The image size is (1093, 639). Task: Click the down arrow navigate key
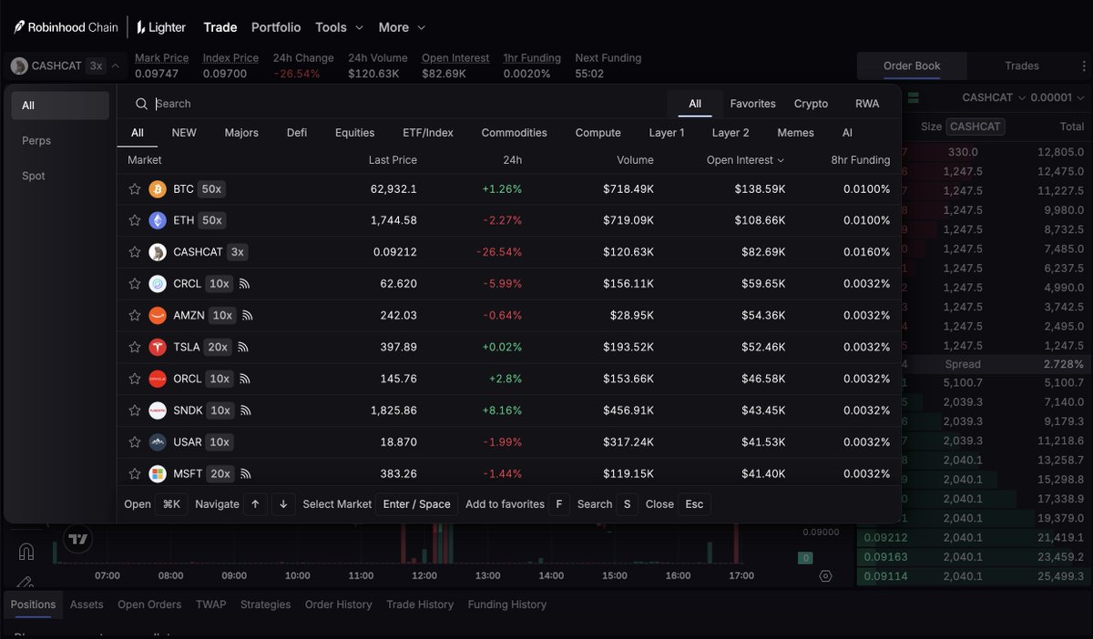pos(283,504)
